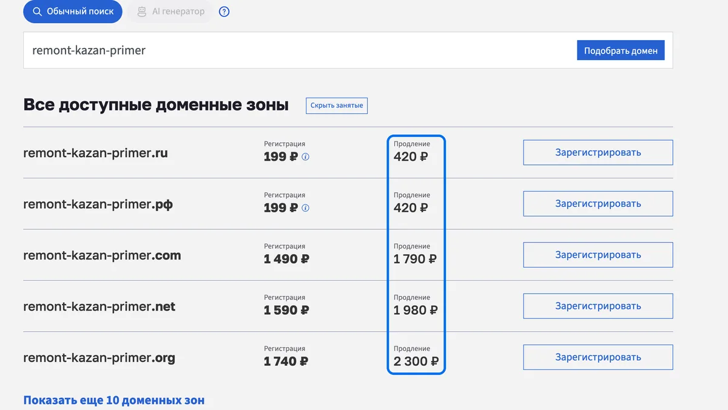Click the 420 ₽ renewal price for .ru
The width and height of the screenshot is (728, 410).
click(411, 157)
